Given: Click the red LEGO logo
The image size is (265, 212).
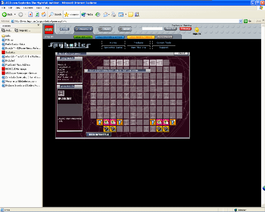Looking at the screenshot, I should coord(49,30).
